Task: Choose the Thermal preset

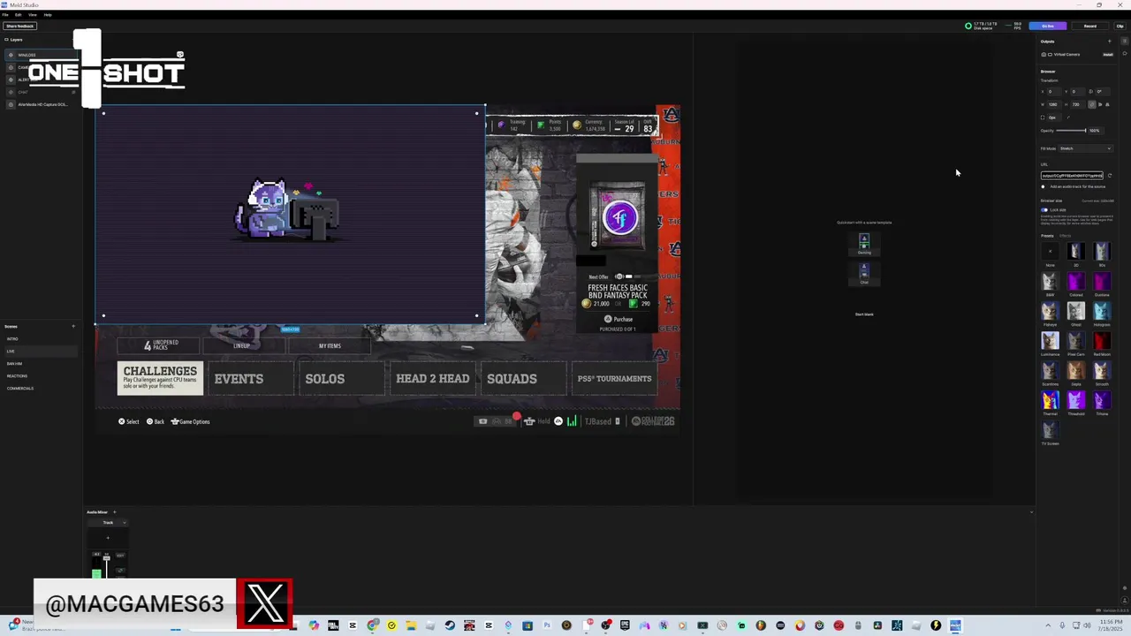Action: tap(1050, 401)
